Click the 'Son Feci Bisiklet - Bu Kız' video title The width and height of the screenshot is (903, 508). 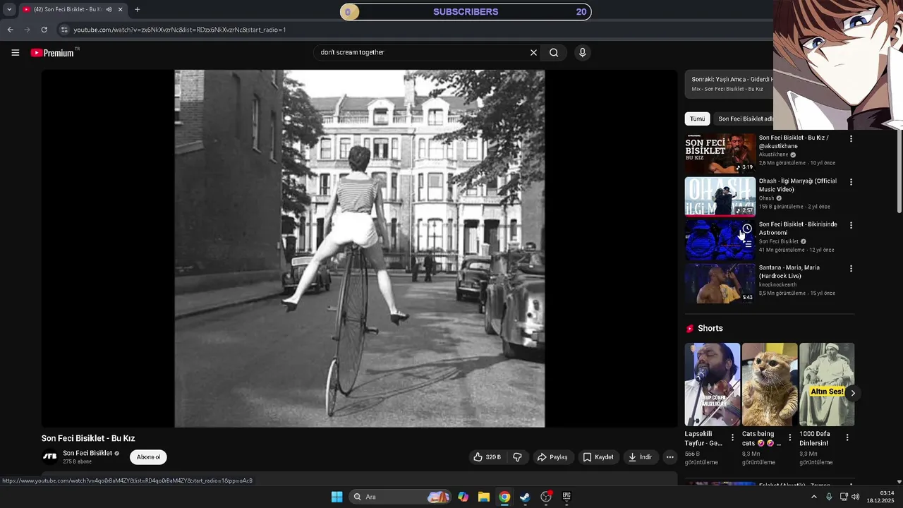(88, 438)
